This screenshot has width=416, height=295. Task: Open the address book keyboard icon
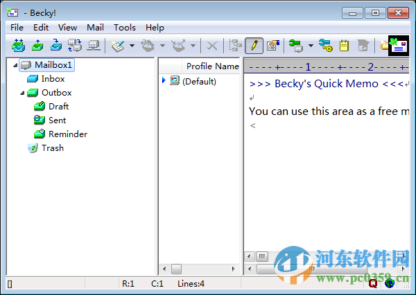pos(273,45)
